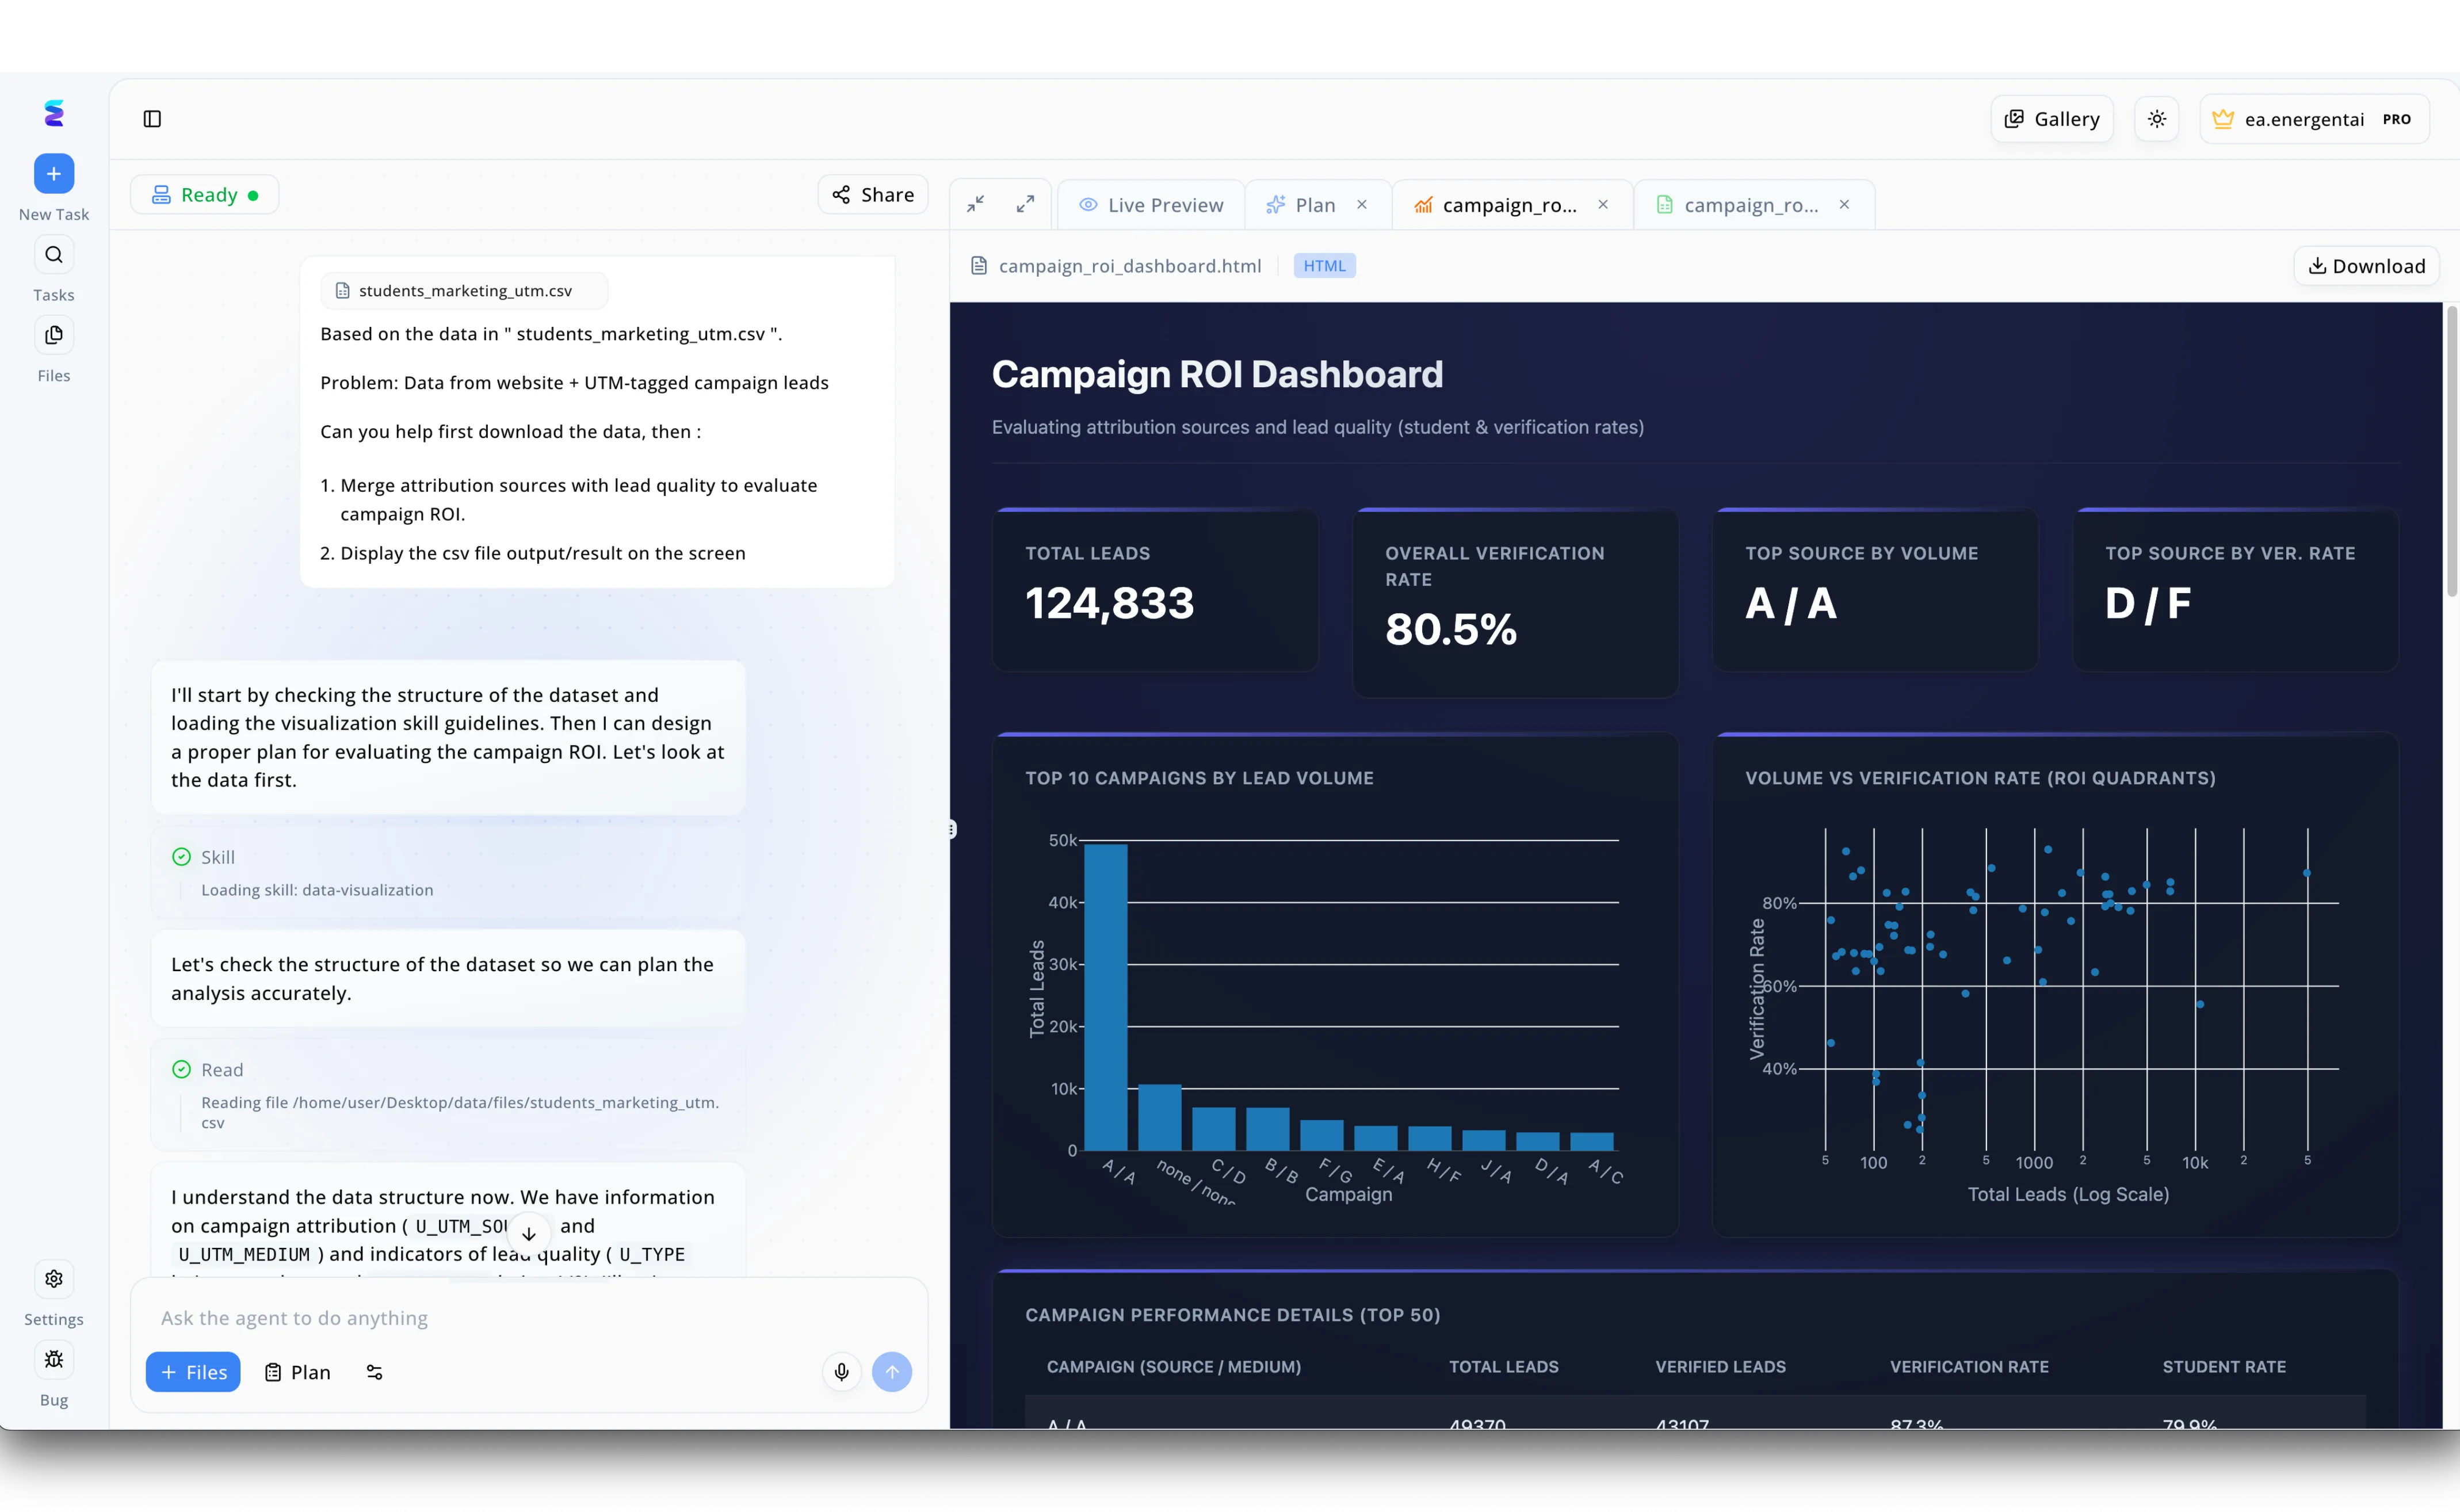Activate voice input with the microphone icon

click(x=841, y=1372)
